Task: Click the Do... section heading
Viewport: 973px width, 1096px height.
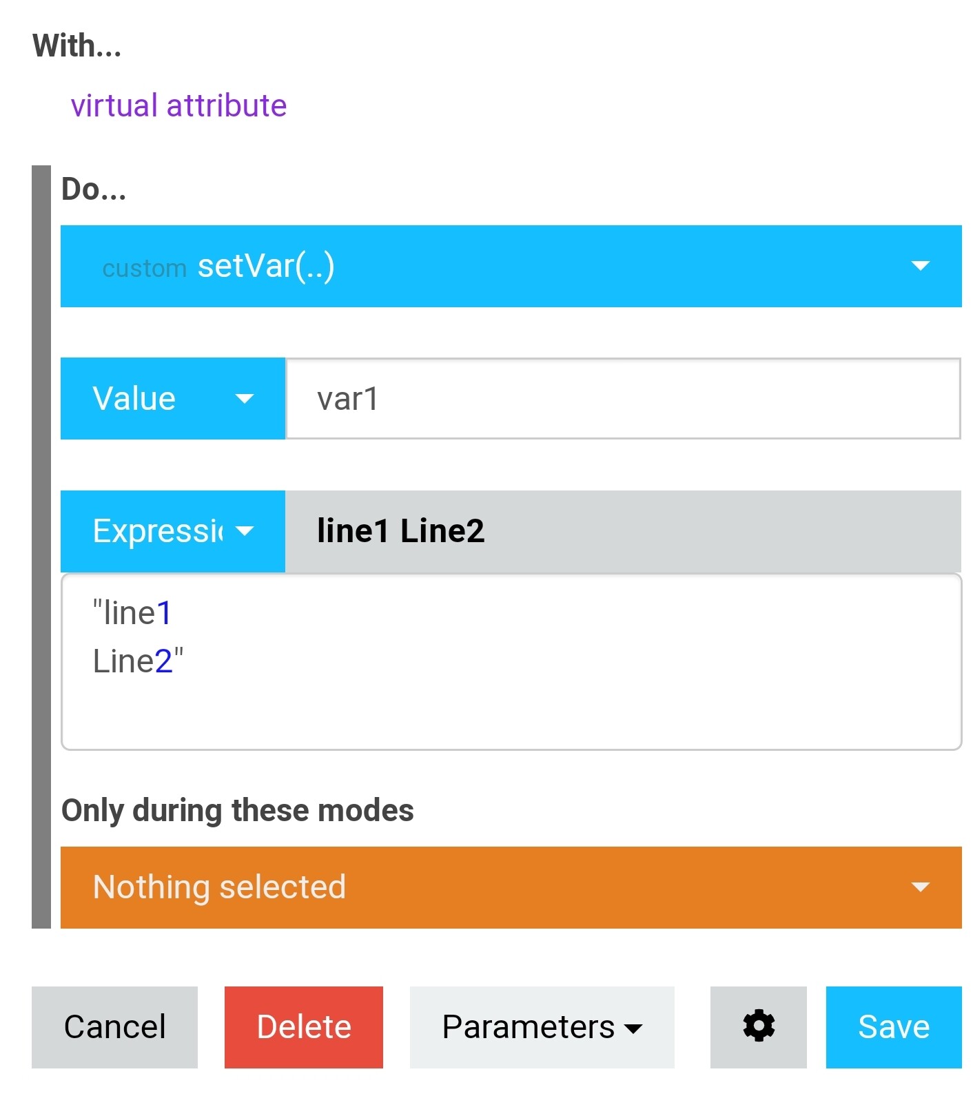Action: click(94, 189)
